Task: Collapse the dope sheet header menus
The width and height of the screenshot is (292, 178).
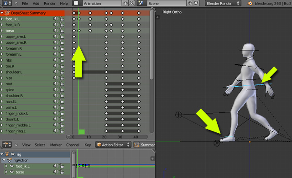Action: click(x=16, y=145)
